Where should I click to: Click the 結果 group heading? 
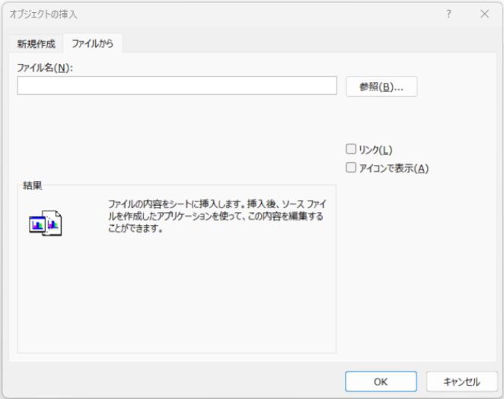[x=32, y=185]
